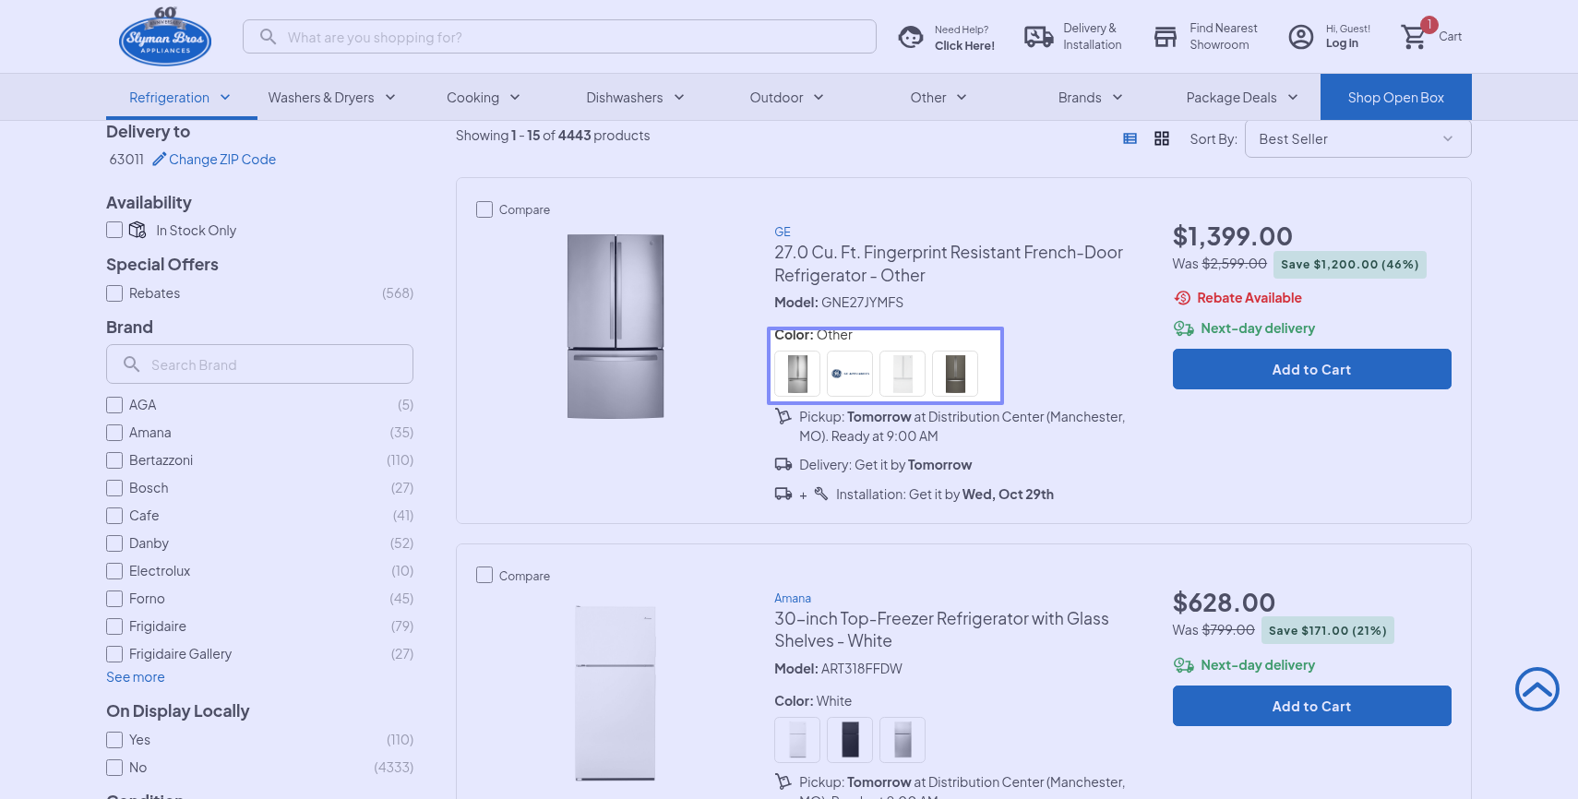Click the Slyman Bros logo

[x=165, y=38]
